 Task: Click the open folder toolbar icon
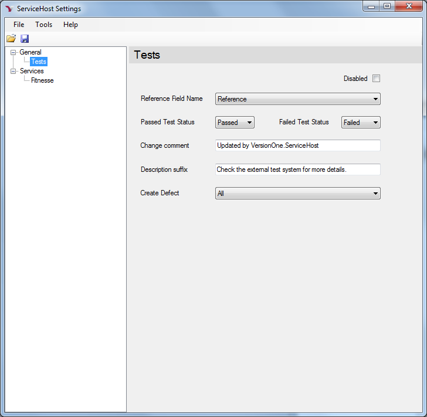tap(11, 39)
